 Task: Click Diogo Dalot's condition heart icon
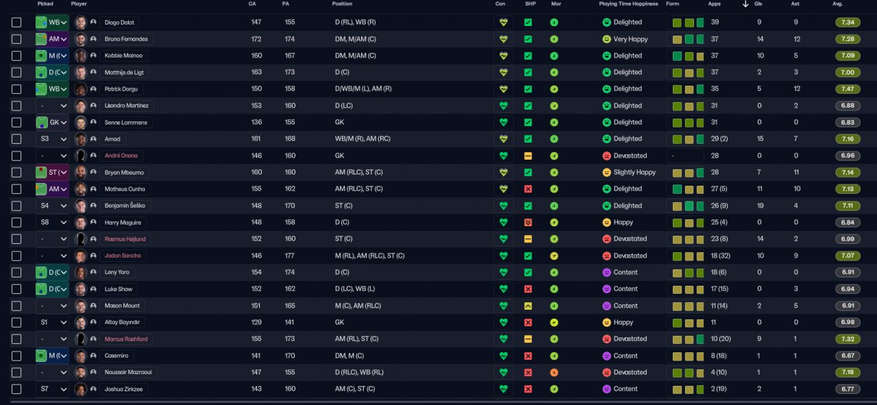[x=504, y=23]
